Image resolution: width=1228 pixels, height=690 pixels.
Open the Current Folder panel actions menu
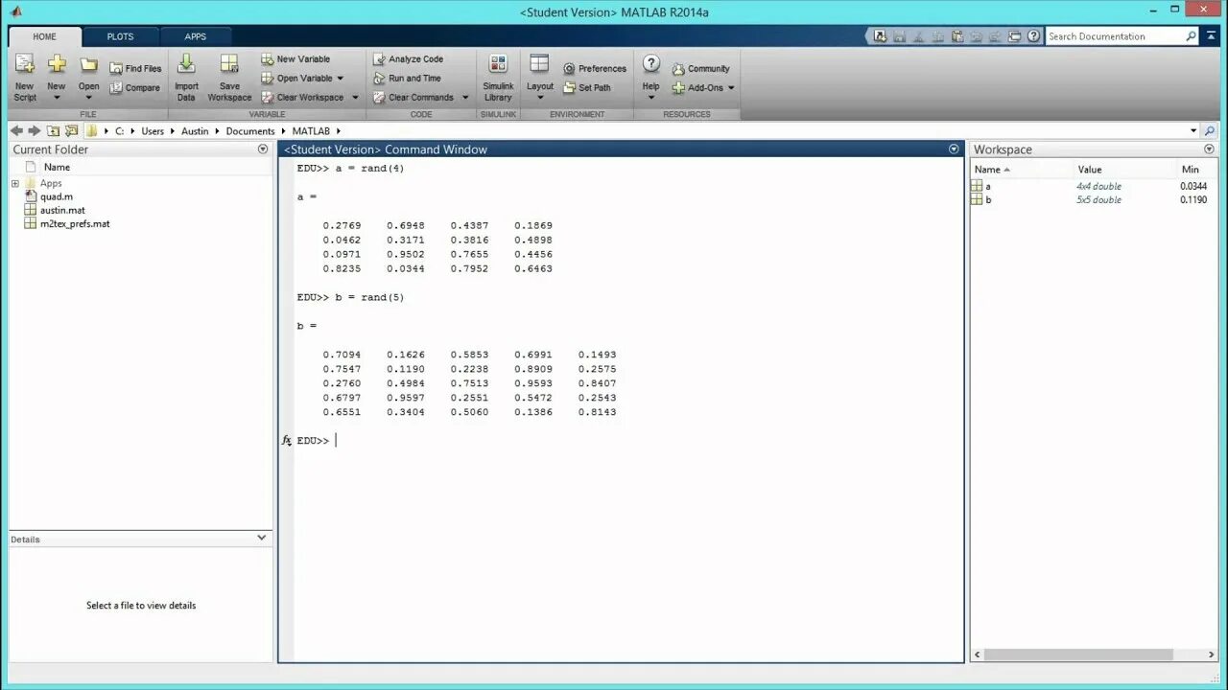click(263, 149)
